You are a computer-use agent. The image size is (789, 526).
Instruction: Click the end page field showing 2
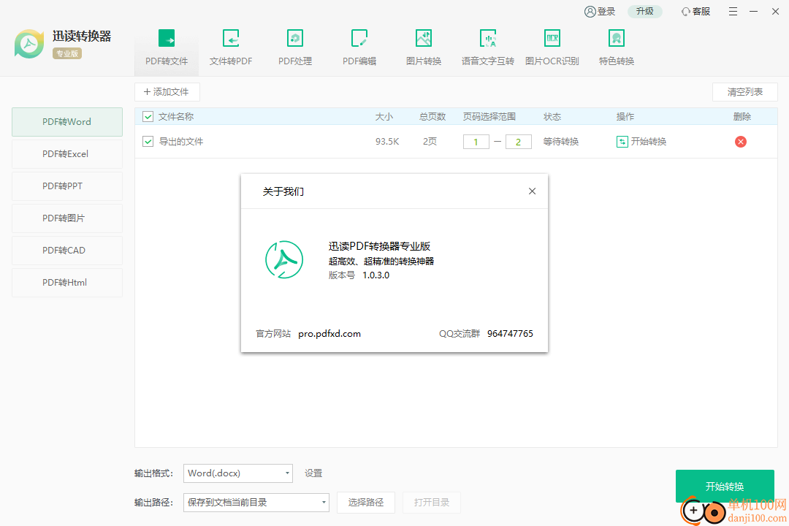518,142
